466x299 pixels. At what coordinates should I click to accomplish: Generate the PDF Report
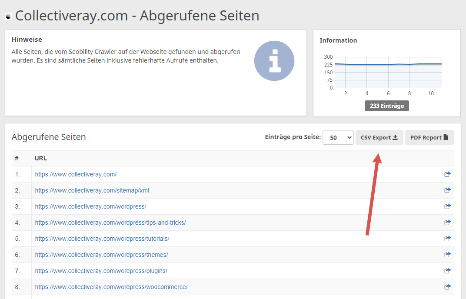429,137
